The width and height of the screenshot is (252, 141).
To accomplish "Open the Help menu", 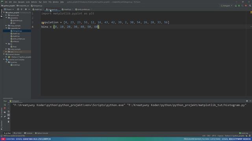I will (62, 2).
